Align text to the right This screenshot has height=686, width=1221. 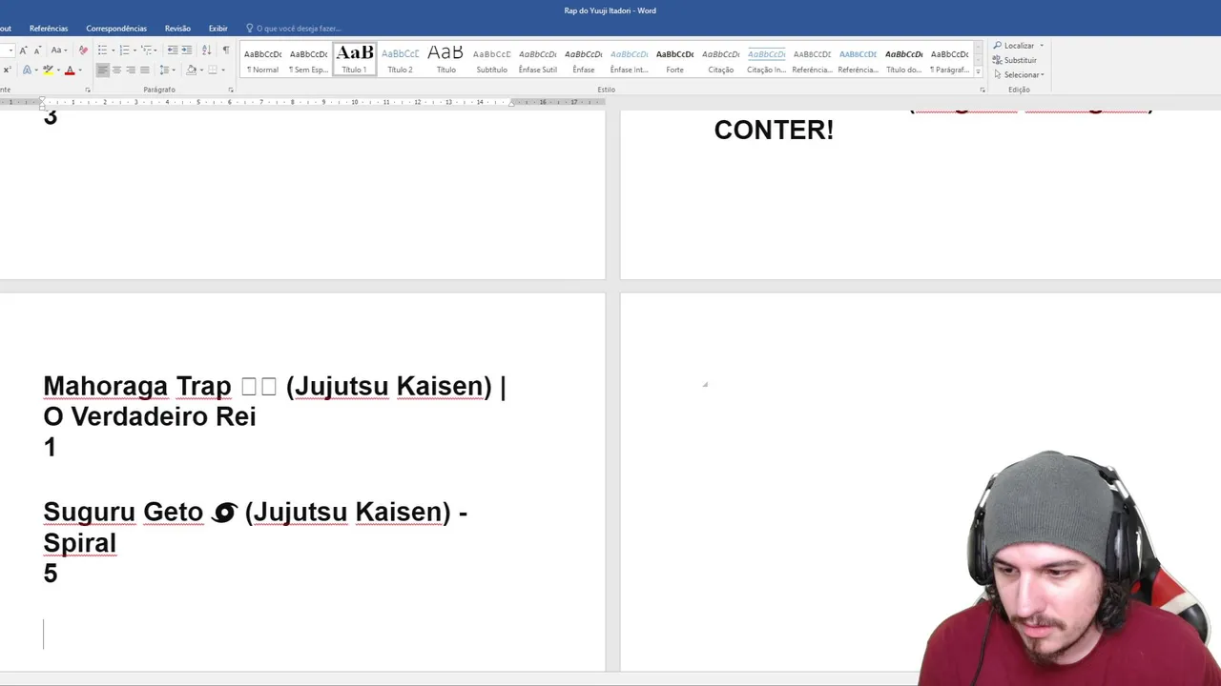(x=131, y=70)
